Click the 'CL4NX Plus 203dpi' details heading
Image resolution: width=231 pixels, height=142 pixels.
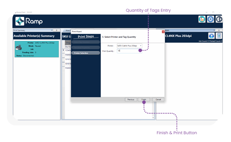coord(178,36)
